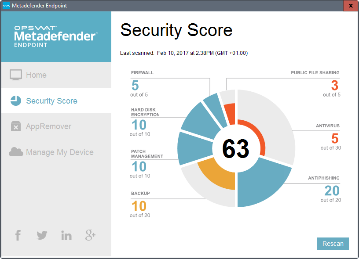Click 'out of 5' under Firewall score
359x259 pixels.
pyautogui.click(x=139, y=94)
